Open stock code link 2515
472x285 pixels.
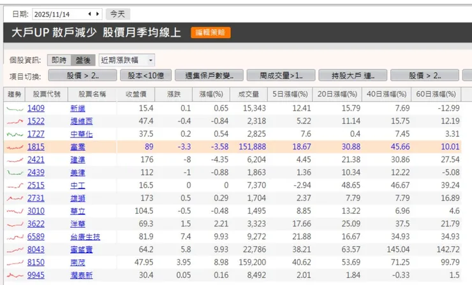tap(36, 185)
